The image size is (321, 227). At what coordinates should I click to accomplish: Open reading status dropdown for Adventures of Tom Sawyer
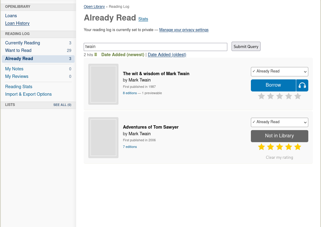(280, 122)
